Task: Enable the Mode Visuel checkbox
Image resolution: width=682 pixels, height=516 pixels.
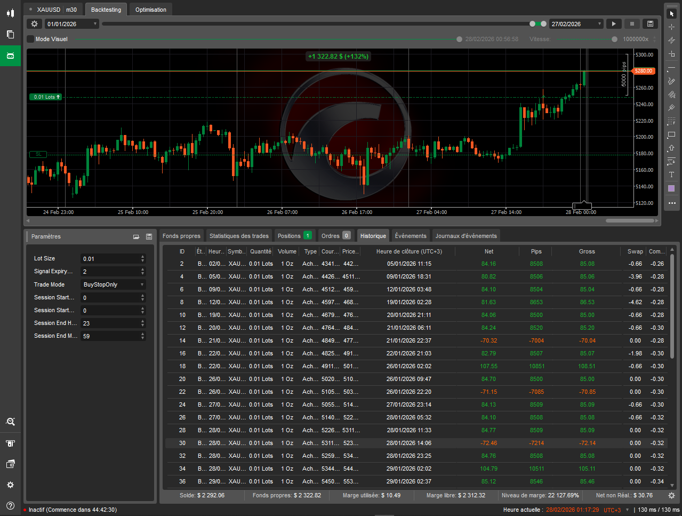Action: click(30, 38)
